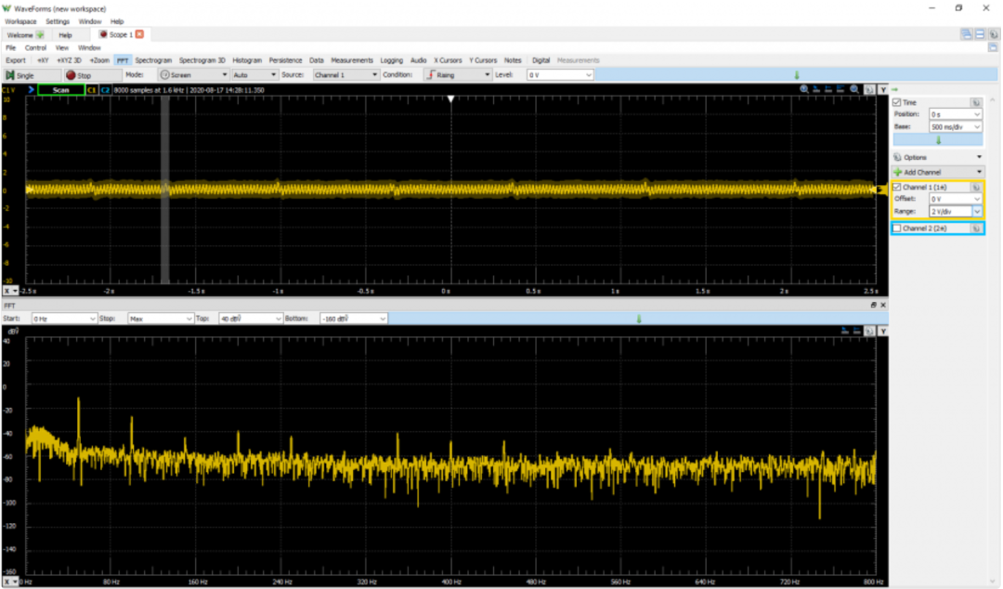Open the Workspace menu
Viewport: 1003px width, 589px height.
[x=20, y=21]
